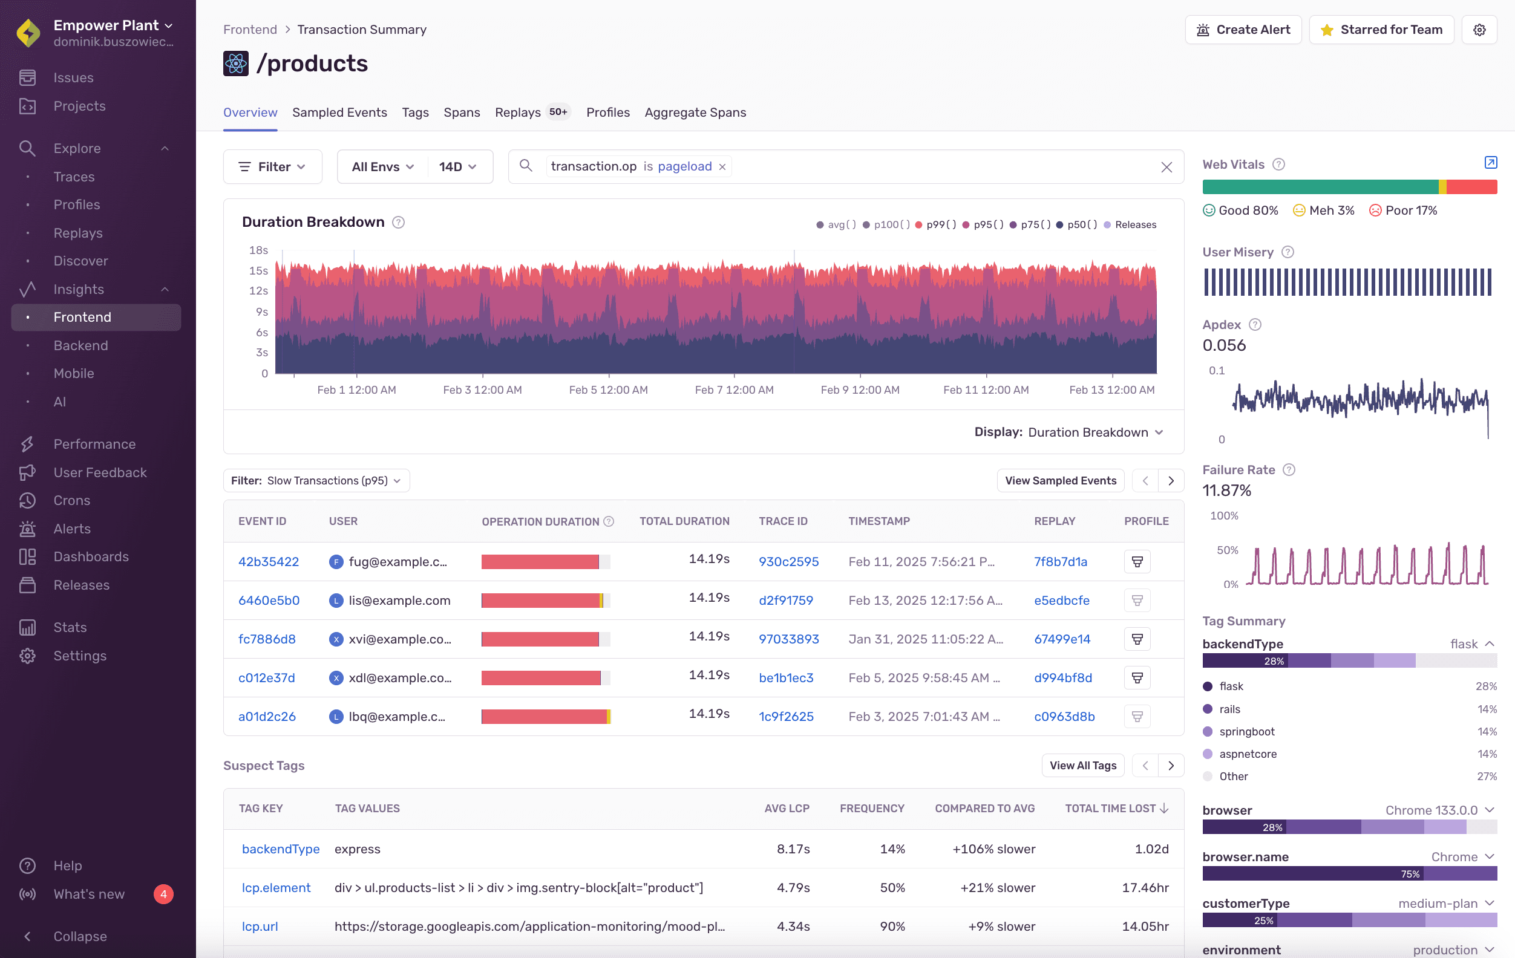Open the profile icon for event 42b35422
Viewport: 1515px width, 958px height.
(1137, 561)
